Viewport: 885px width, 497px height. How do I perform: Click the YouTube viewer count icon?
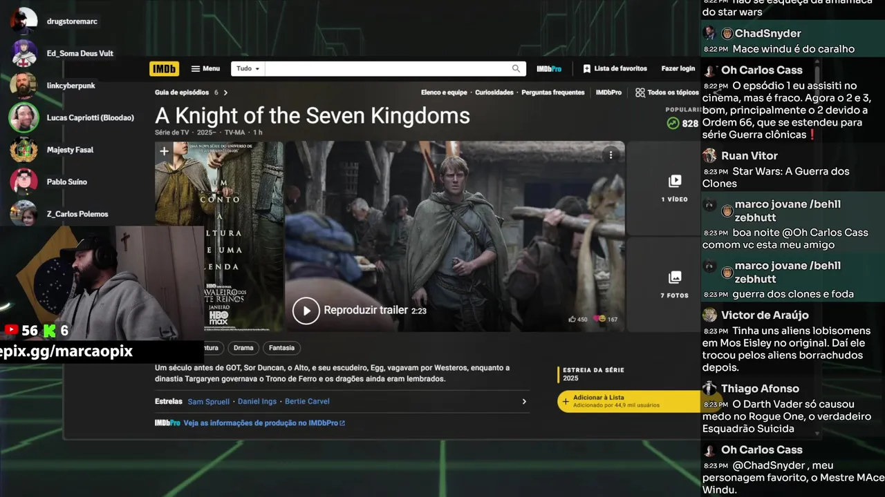pyautogui.click(x=10, y=331)
